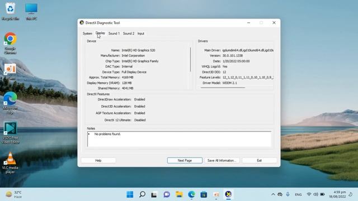Click the WHQL Logo'd Yes value

tap(225, 66)
